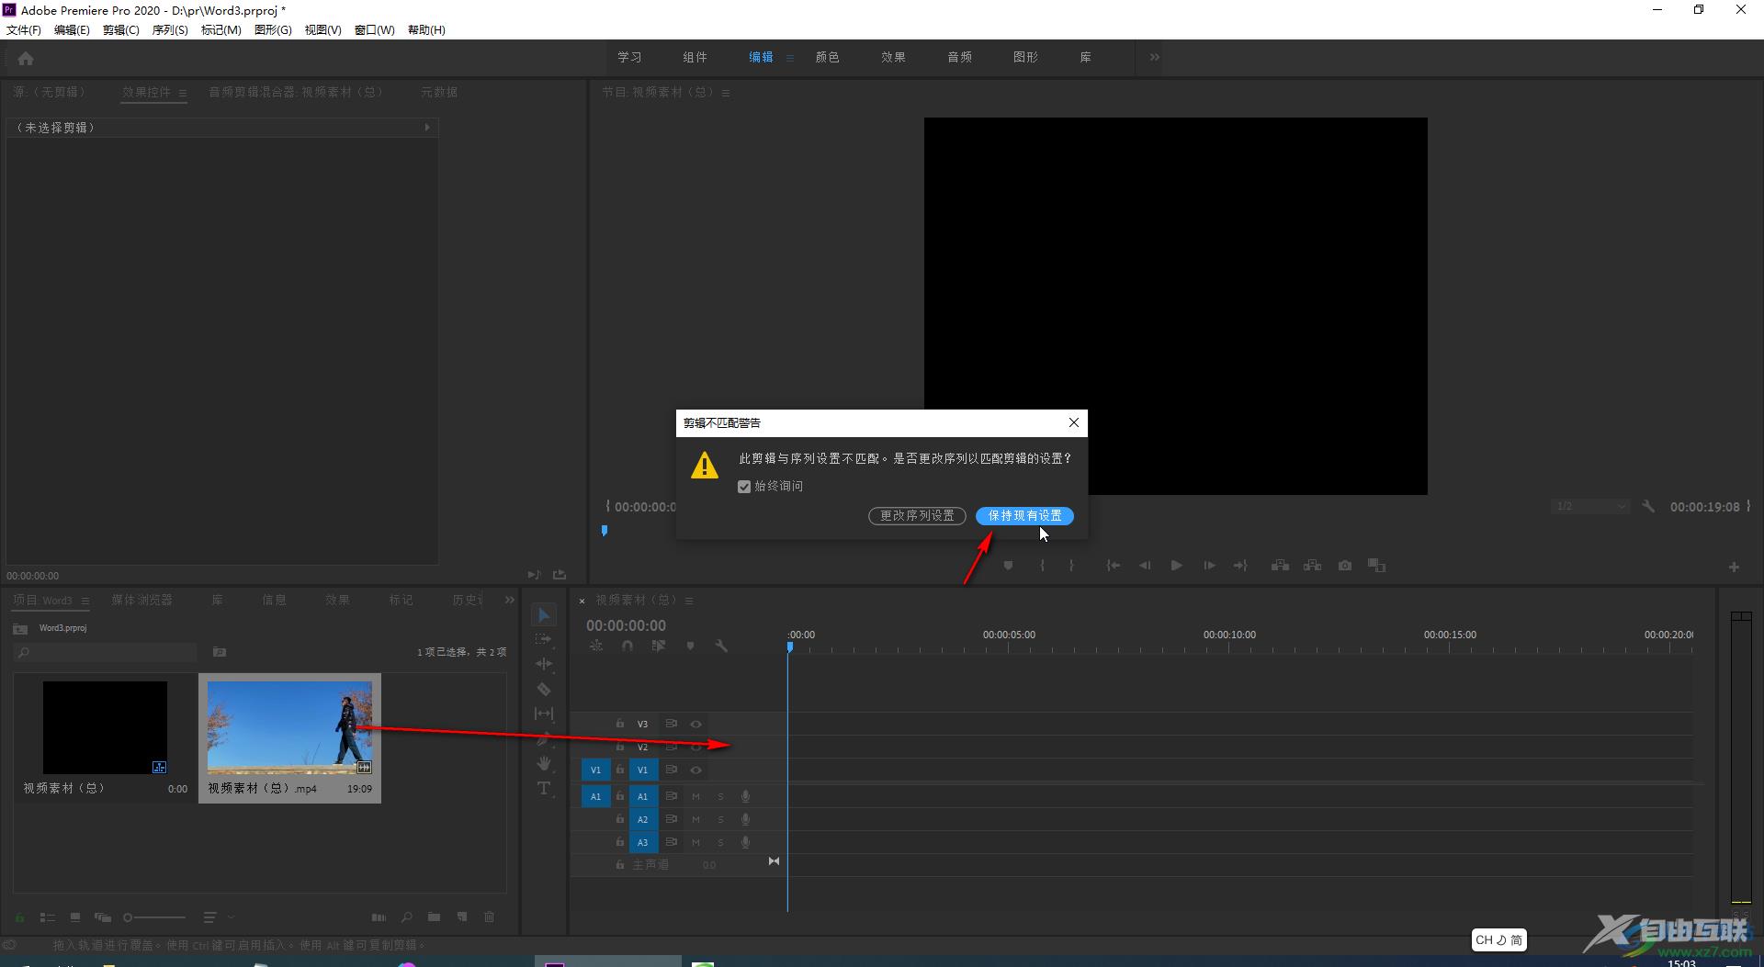Open the 编辑 workspace menu icon
Viewport: 1764px width, 967px height.
tap(789, 58)
